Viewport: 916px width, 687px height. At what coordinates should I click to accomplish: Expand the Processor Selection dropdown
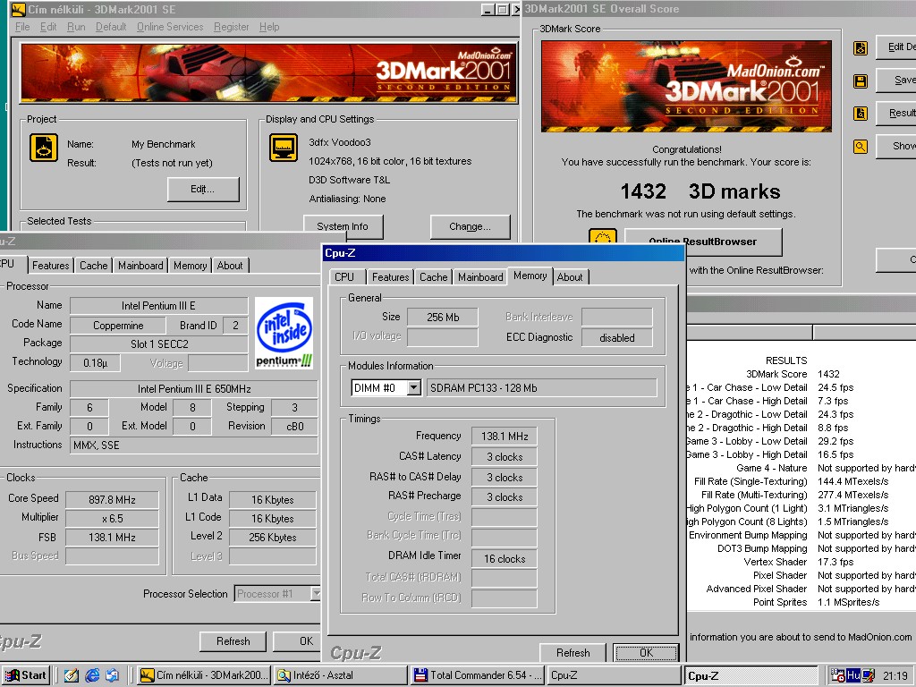point(316,594)
